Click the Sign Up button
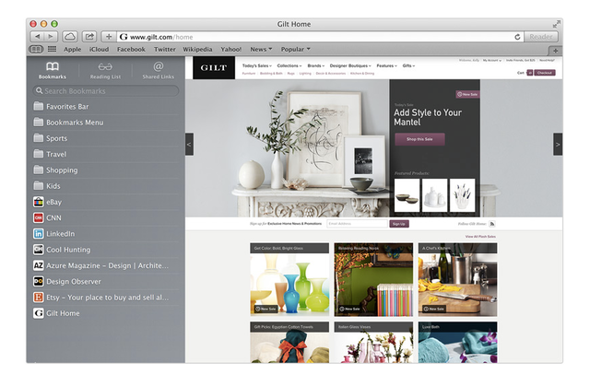590x374 pixels. click(x=399, y=224)
